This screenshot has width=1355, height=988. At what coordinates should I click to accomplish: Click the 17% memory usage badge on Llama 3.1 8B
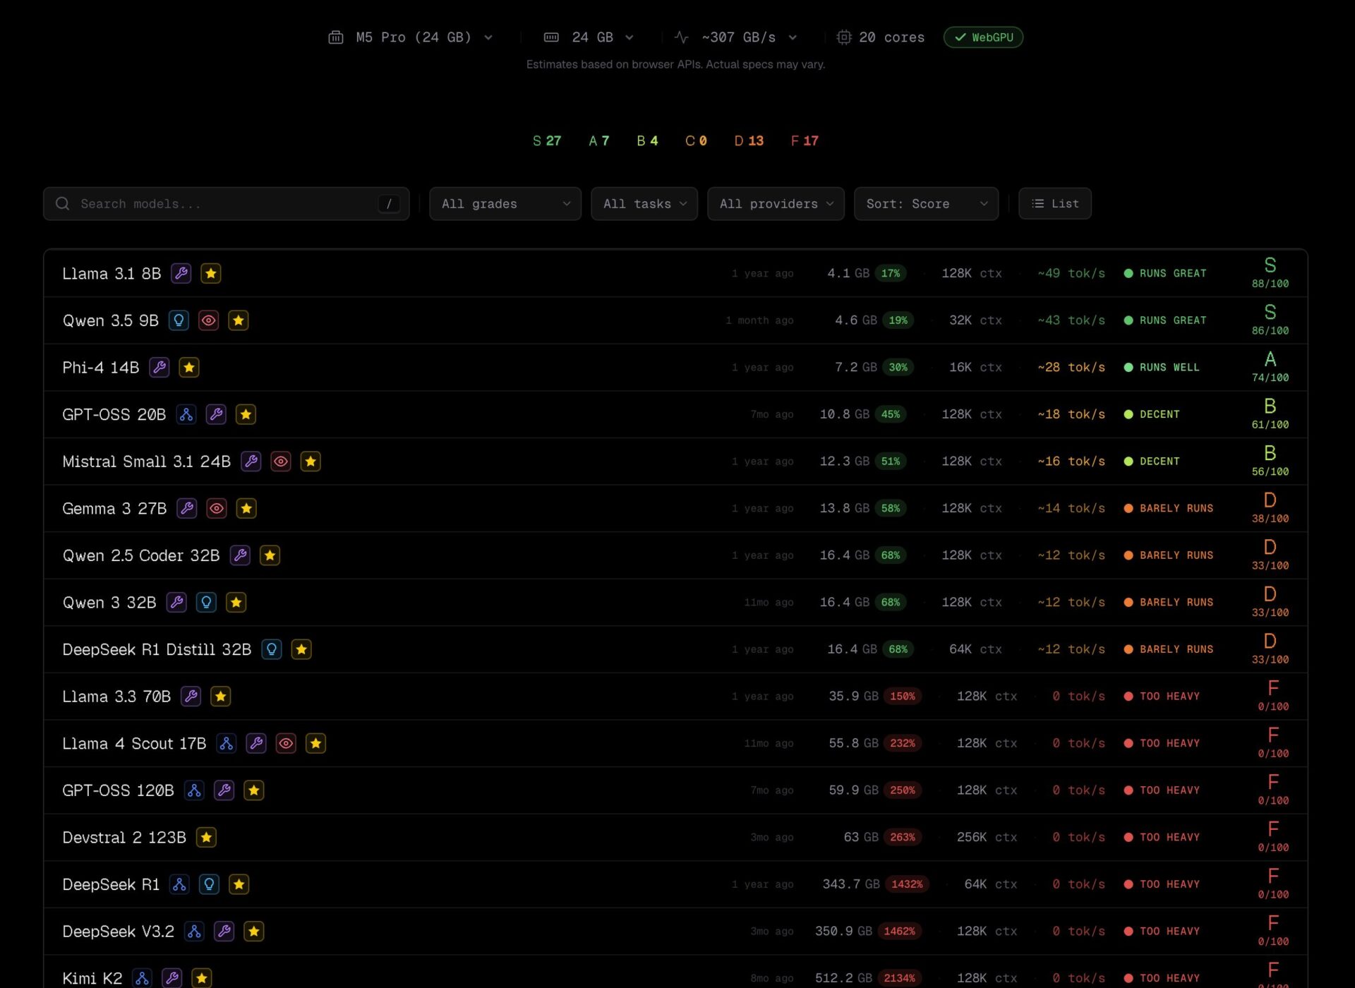pyautogui.click(x=891, y=273)
